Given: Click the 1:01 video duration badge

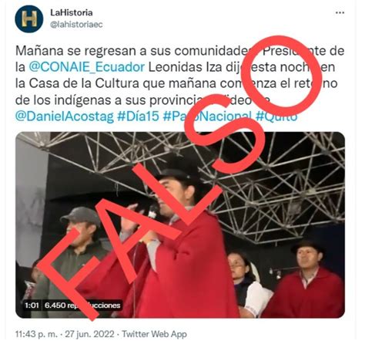Looking at the screenshot, I should click(32, 306).
